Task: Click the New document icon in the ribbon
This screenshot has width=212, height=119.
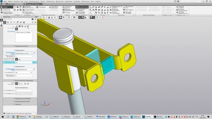Action: 15,7
